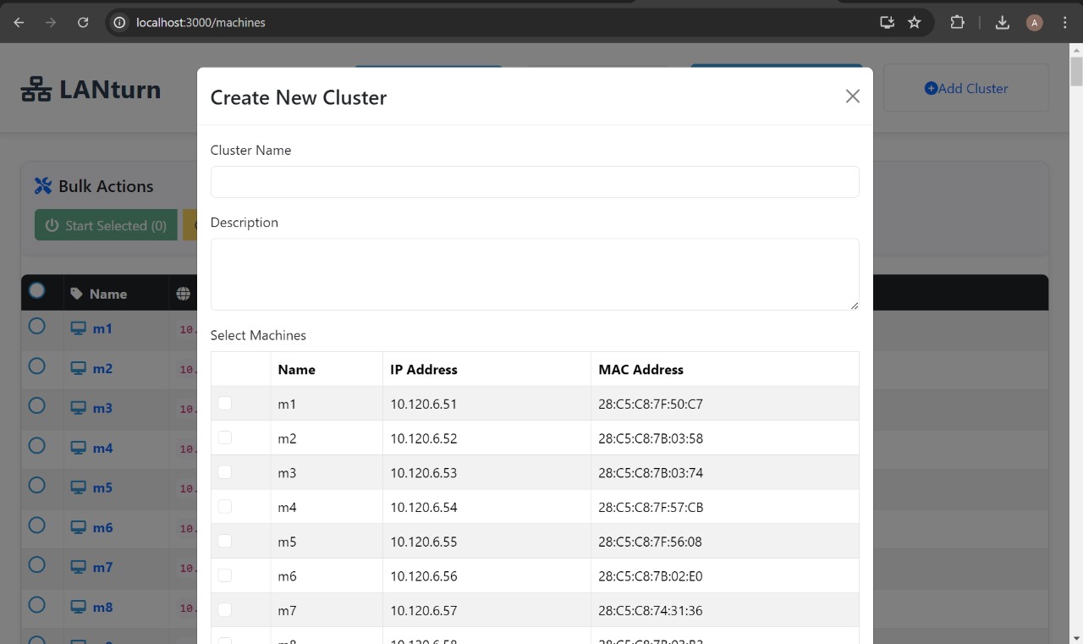Click the IP address 10.120.6.51 cell
This screenshot has width=1083, height=644.
(487, 404)
